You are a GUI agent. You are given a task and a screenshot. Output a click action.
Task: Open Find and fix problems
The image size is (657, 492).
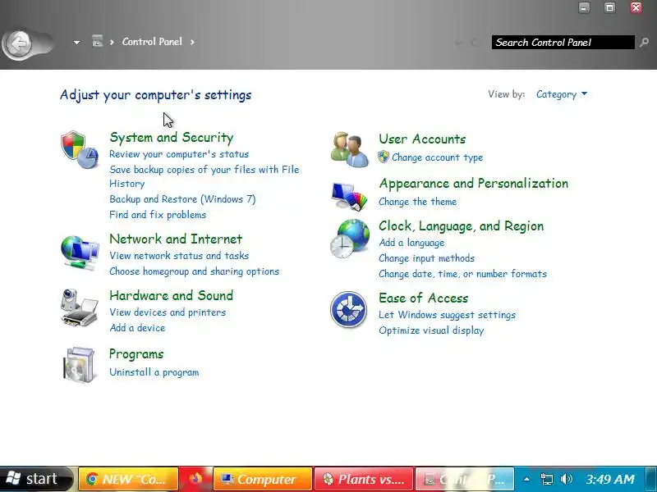158,215
